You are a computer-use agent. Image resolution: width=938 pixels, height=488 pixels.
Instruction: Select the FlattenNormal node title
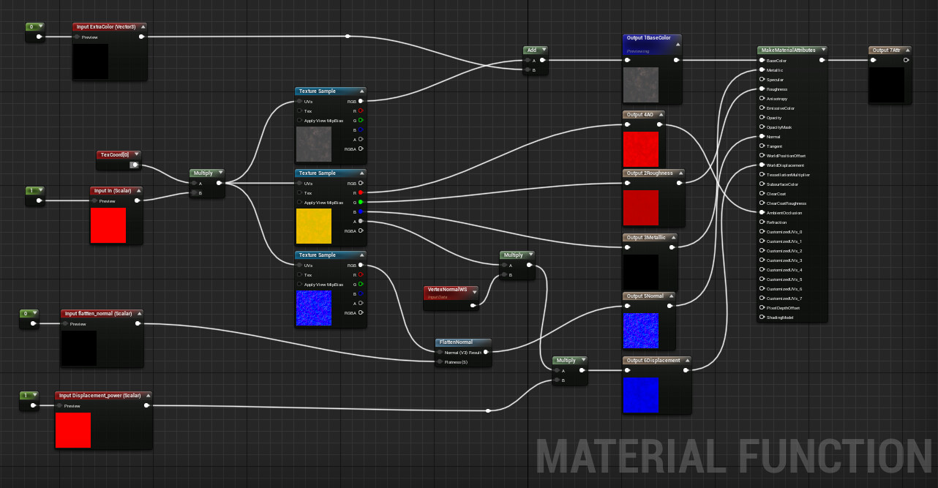[455, 342]
